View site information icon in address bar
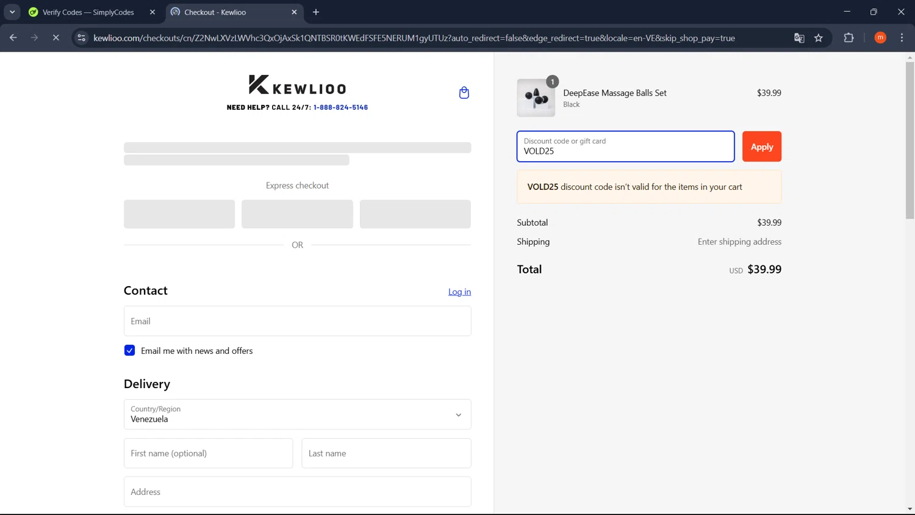 point(81,38)
